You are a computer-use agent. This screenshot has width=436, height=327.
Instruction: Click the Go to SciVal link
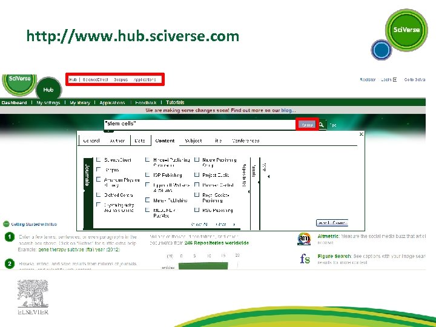[x=415, y=79]
